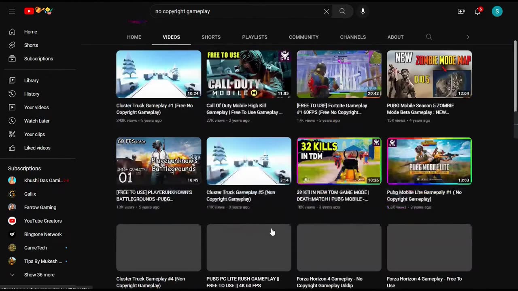Open the hamburger guide menu
The height and width of the screenshot is (291, 518).
coord(12,11)
